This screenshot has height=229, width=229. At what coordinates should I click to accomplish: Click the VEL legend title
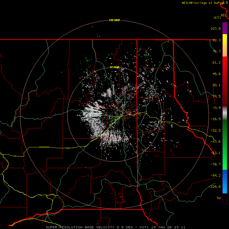[223, 15]
